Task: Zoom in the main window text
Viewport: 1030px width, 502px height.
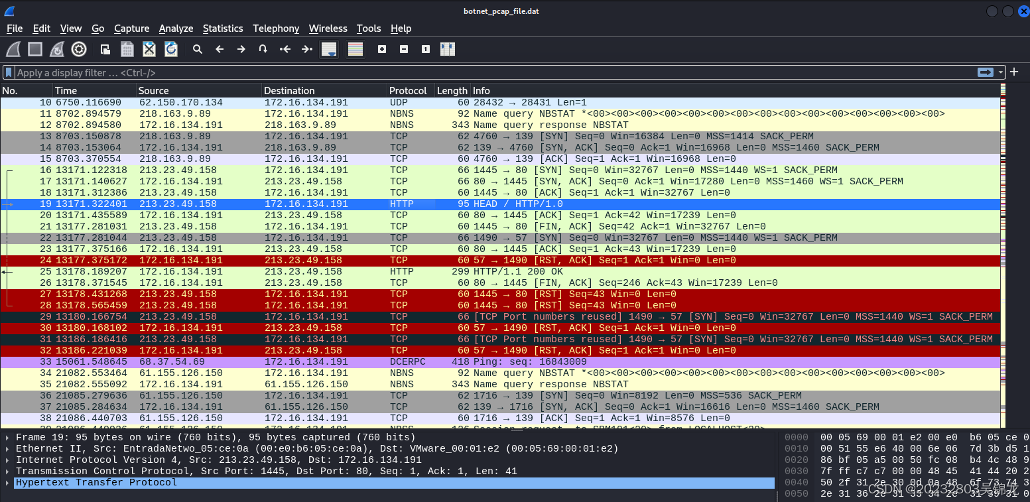Action: coord(382,49)
